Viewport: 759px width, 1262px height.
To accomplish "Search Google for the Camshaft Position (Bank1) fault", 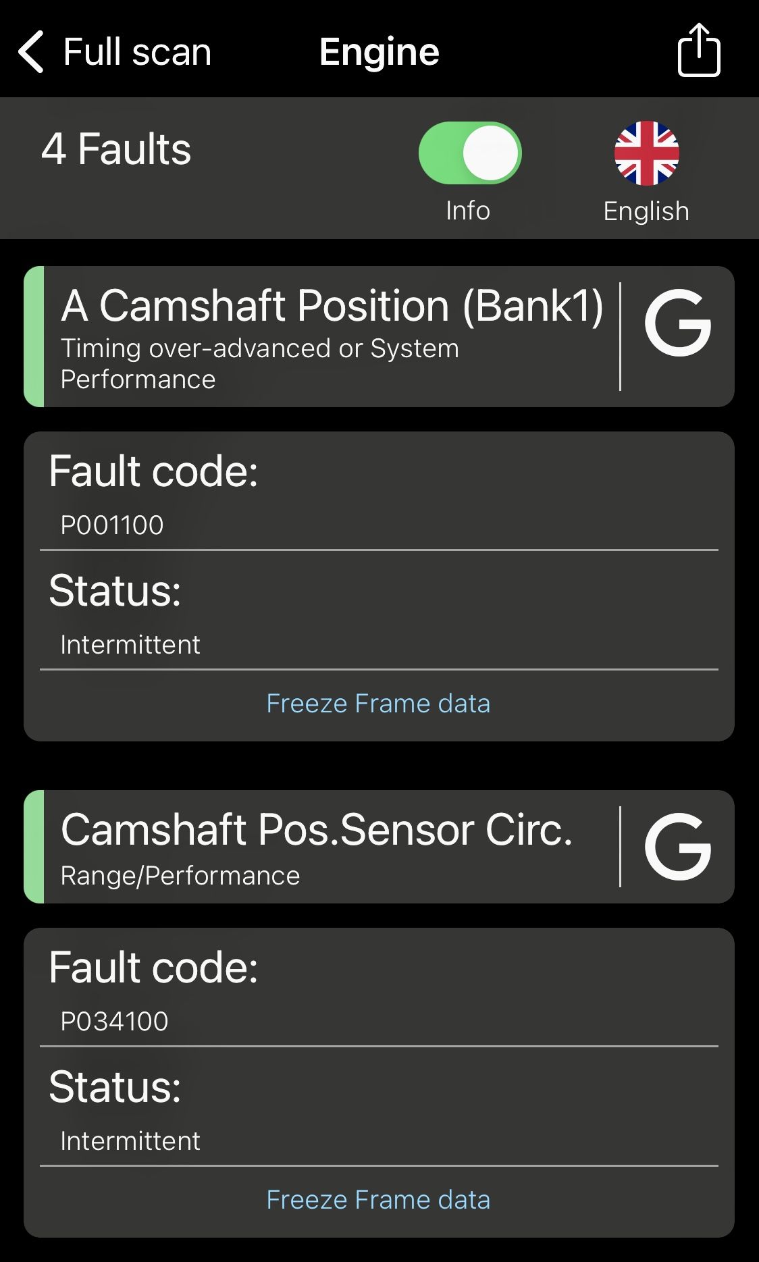I will pos(677,324).
